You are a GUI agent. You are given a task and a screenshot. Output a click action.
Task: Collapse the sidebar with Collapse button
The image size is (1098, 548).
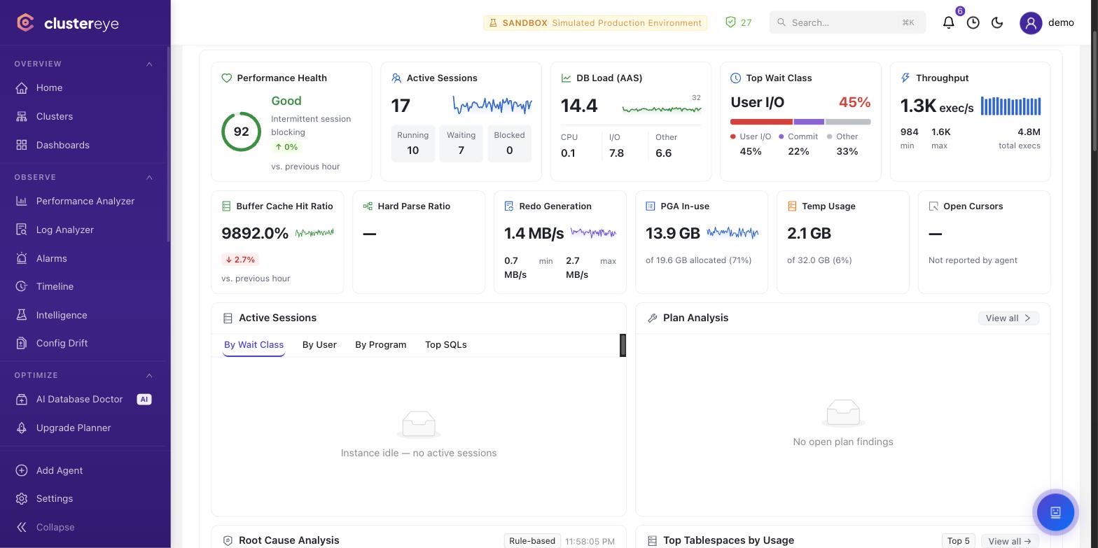click(46, 527)
